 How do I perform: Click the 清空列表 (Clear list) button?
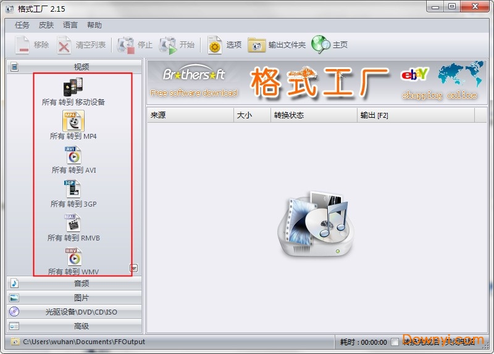(x=82, y=45)
